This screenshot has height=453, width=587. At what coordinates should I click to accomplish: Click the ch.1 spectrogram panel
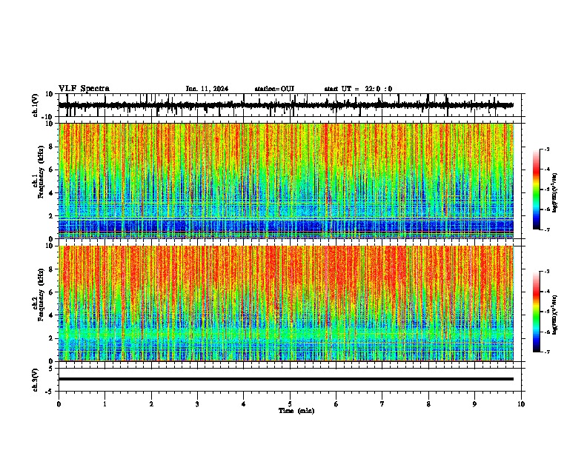coord(286,181)
